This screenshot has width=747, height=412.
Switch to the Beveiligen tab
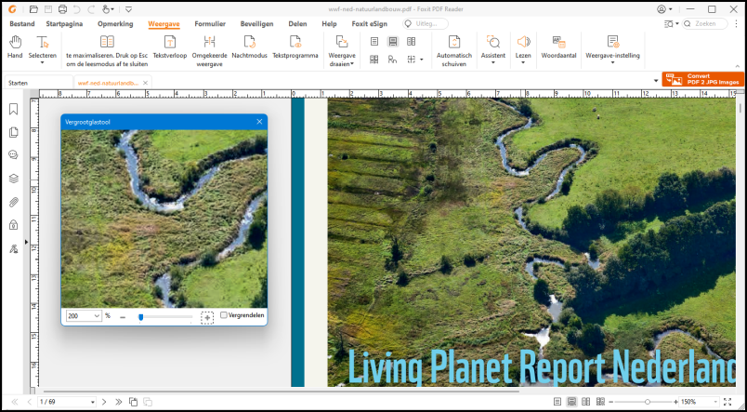(x=256, y=24)
